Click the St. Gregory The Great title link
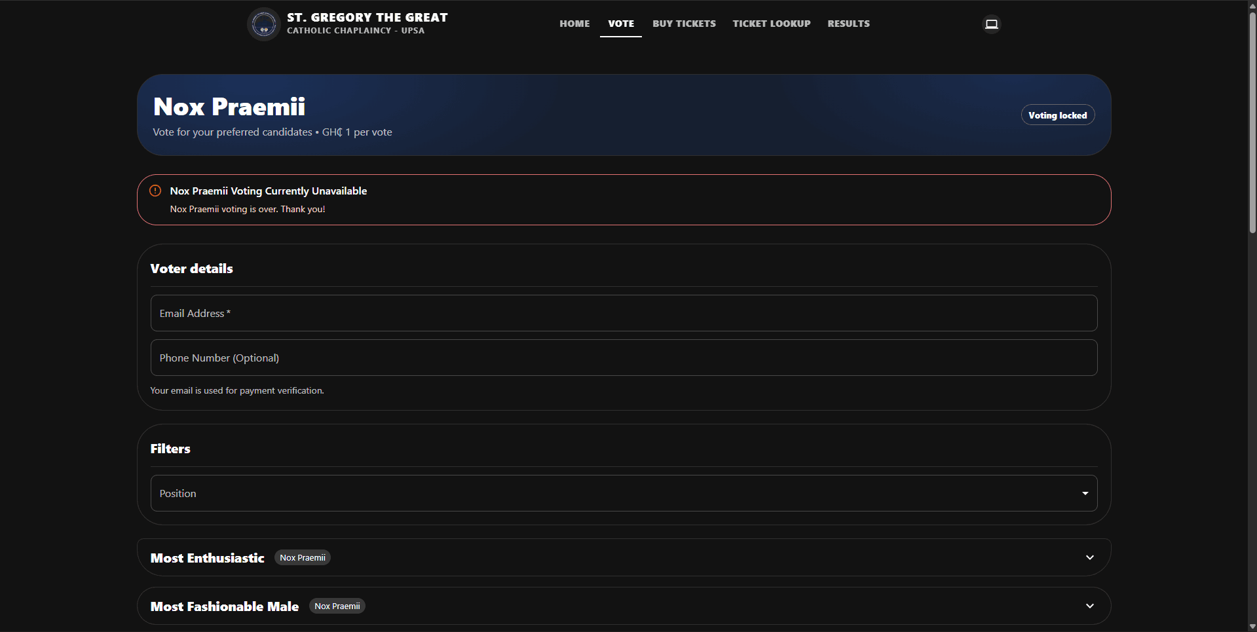The image size is (1257, 632). tap(367, 18)
